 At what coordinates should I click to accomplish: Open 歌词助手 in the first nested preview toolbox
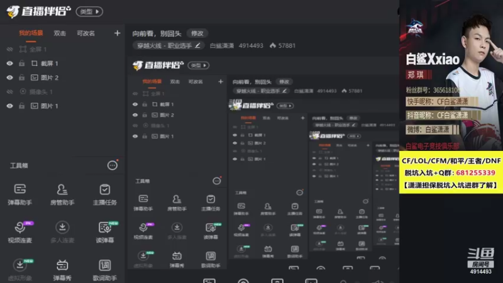coord(211,259)
